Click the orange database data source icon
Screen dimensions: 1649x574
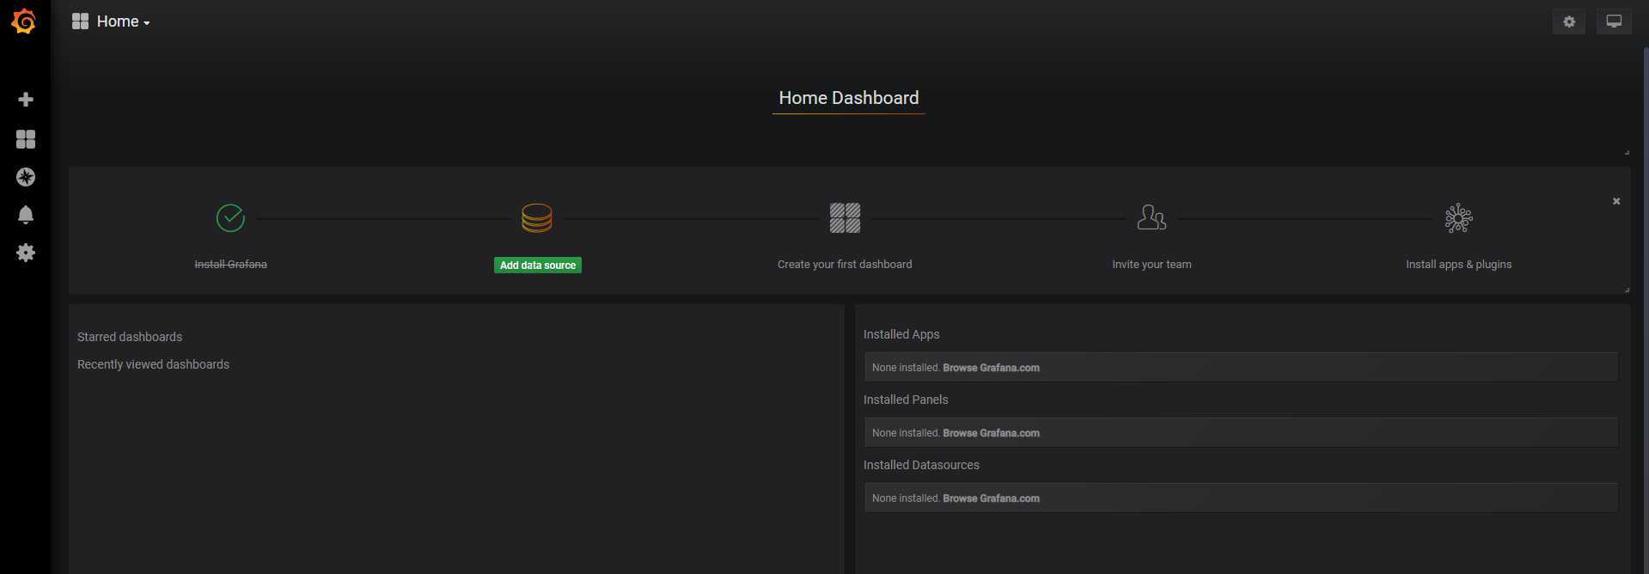click(537, 218)
